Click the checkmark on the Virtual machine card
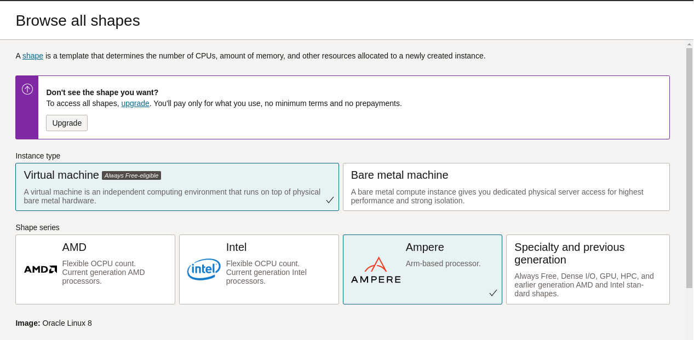Viewport: 694px width, 340px height. 330,200
